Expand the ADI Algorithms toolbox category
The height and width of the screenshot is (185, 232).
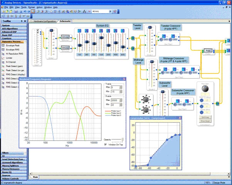[14, 28]
